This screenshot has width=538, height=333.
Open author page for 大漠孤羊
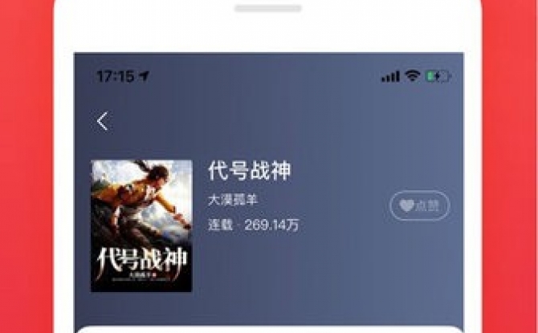pyautogui.click(x=233, y=200)
